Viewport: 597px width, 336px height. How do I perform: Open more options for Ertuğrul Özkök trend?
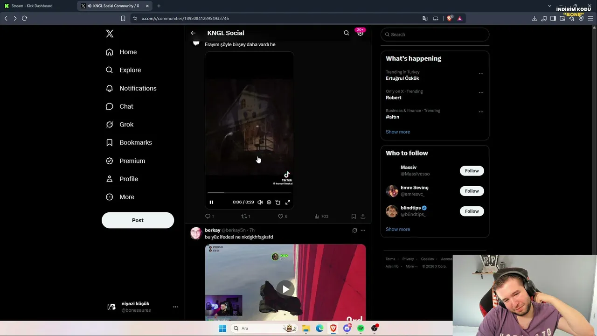(x=481, y=73)
